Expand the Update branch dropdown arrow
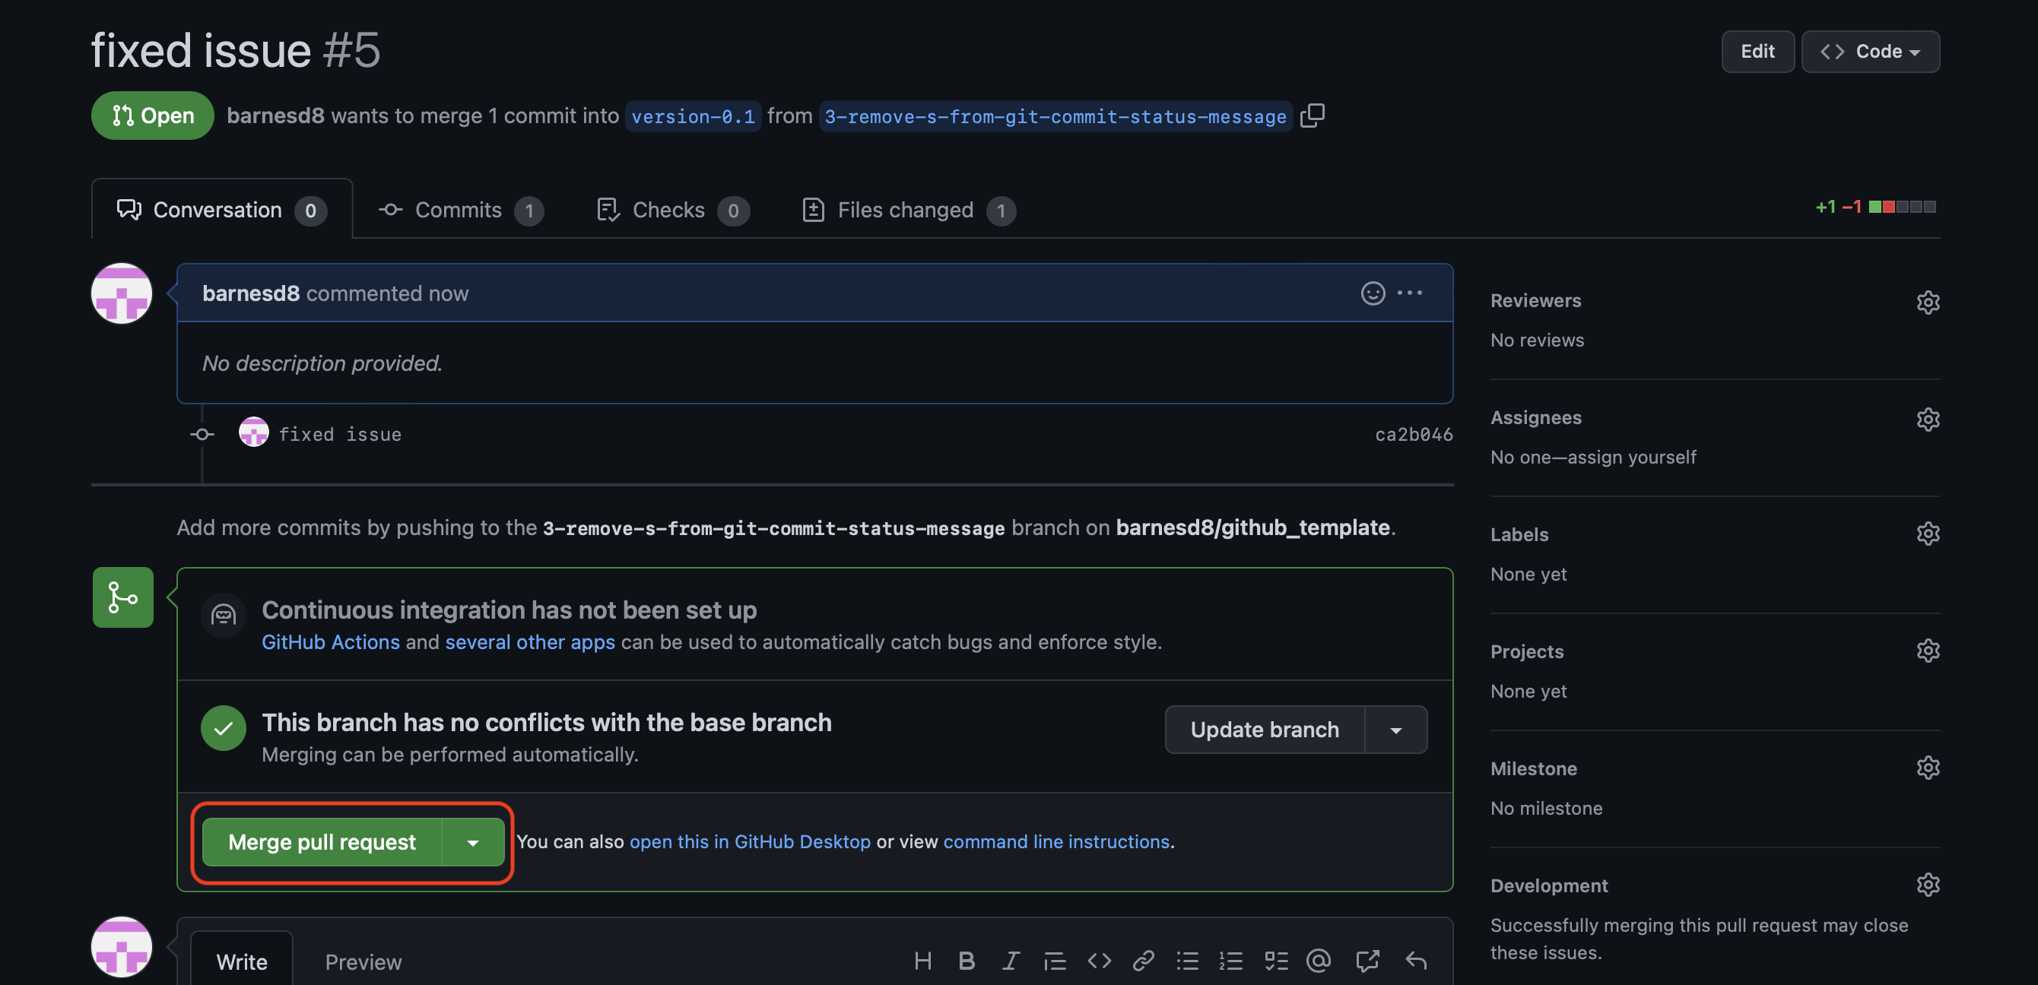 [x=1395, y=730]
